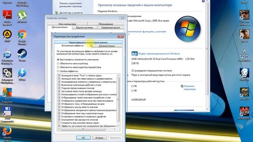The width and height of the screenshot is (253, 142).
Task: Close the Параметры быстродействия dialog
Action: [x=121, y=36]
